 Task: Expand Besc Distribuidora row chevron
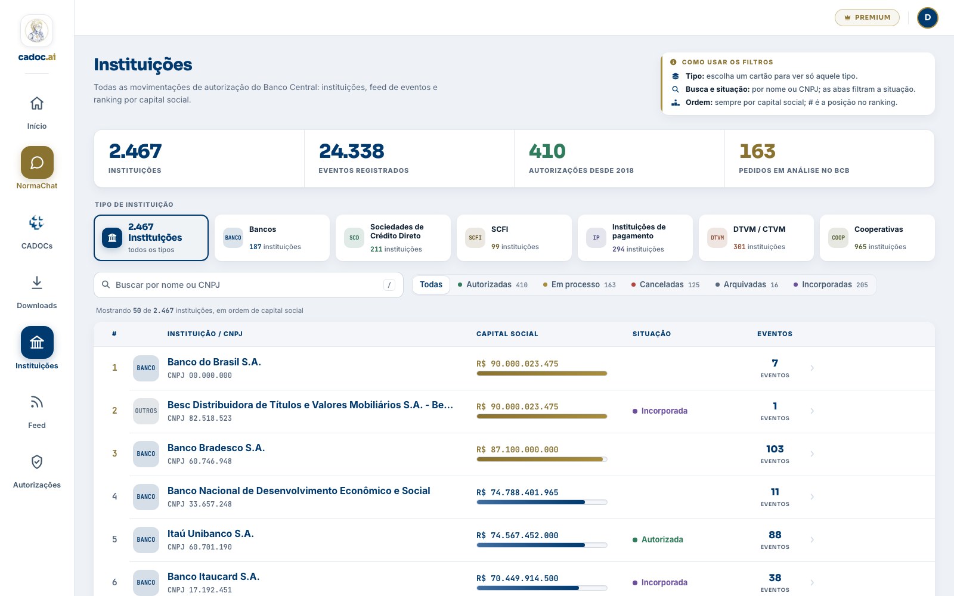[x=812, y=411]
